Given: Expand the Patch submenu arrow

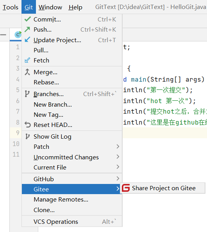Looking at the screenshot, I should coord(118,146).
